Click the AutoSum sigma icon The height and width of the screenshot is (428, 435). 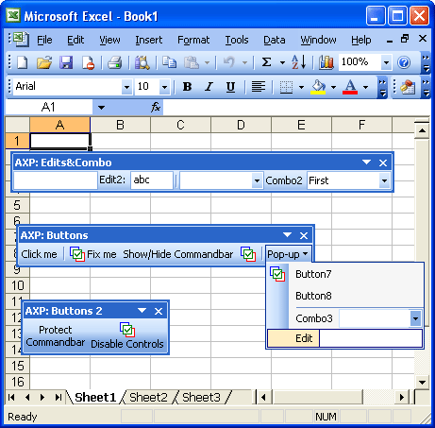point(266,62)
